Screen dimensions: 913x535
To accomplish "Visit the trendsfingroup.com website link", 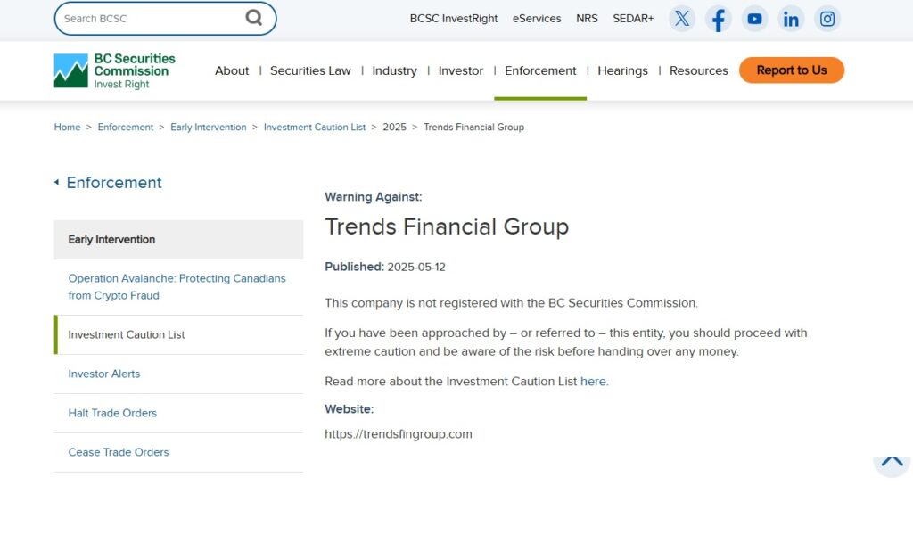I will [x=399, y=434].
